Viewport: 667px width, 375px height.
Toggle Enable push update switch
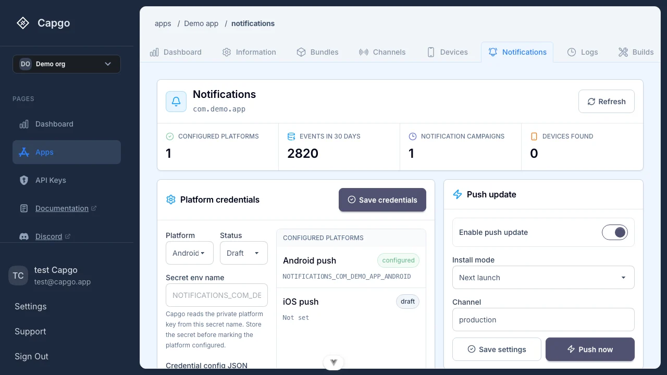pos(615,232)
